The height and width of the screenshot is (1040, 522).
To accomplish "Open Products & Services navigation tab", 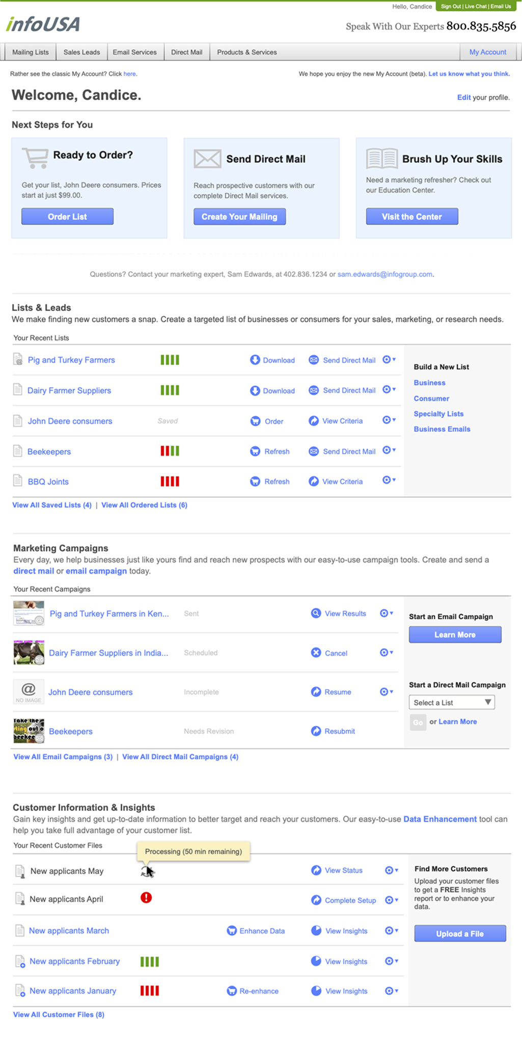I will (247, 52).
